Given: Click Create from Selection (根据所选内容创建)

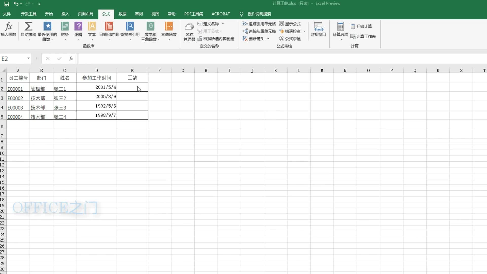Looking at the screenshot, I should click(216, 39).
